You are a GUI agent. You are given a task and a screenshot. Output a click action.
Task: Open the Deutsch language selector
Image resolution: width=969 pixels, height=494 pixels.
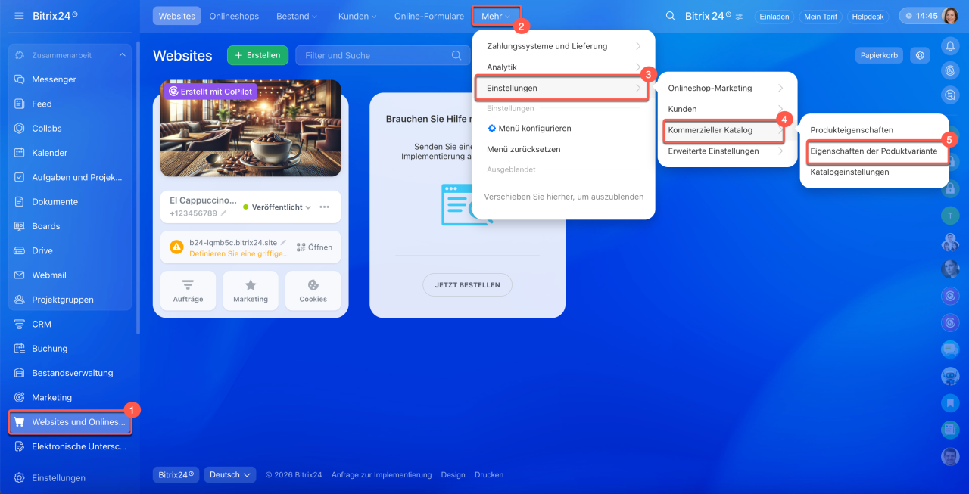(230, 475)
